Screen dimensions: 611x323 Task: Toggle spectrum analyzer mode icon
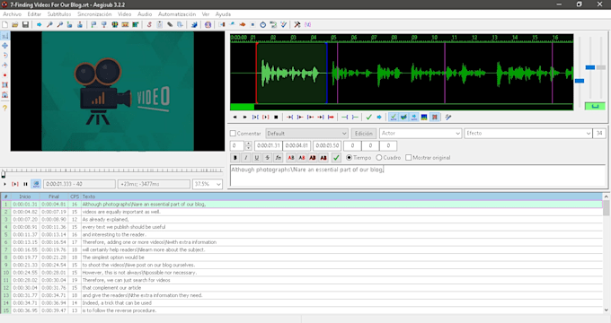click(x=424, y=118)
